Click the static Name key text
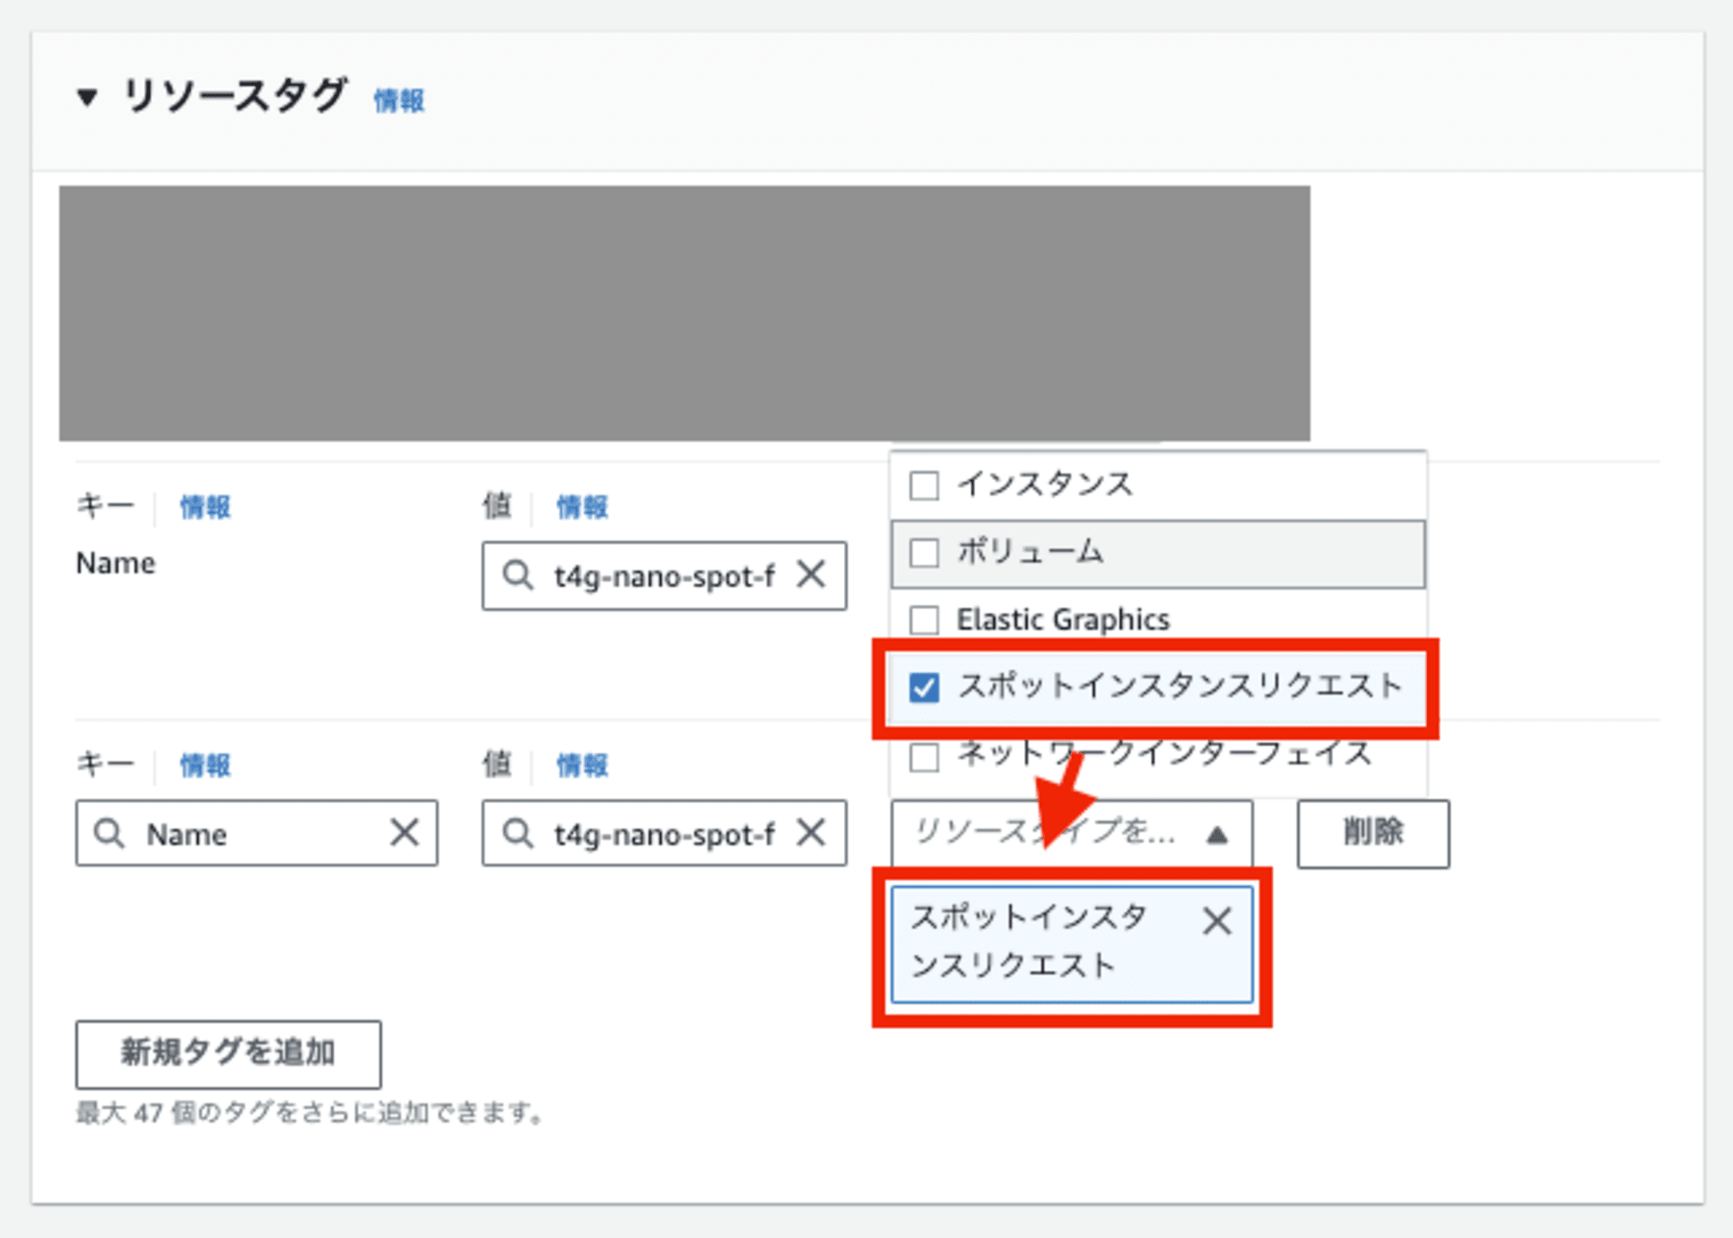1733x1238 pixels. pos(116,564)
